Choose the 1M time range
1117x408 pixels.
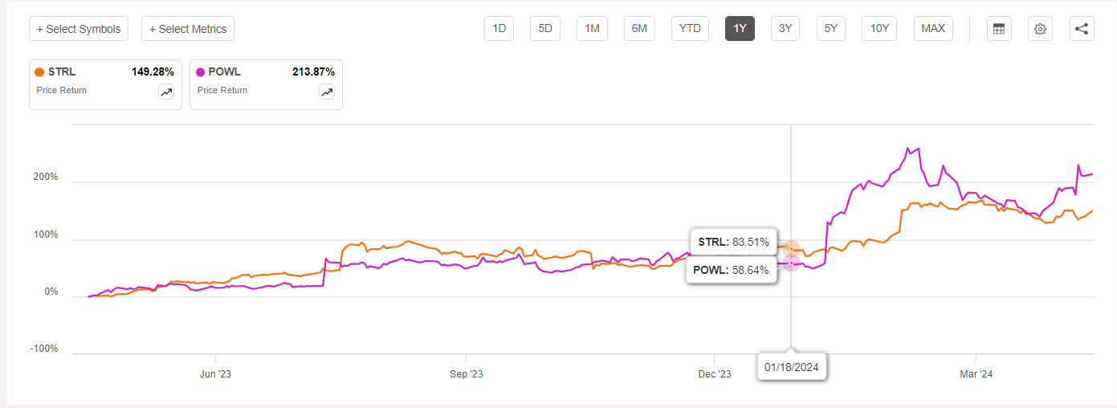click(592, 29)
